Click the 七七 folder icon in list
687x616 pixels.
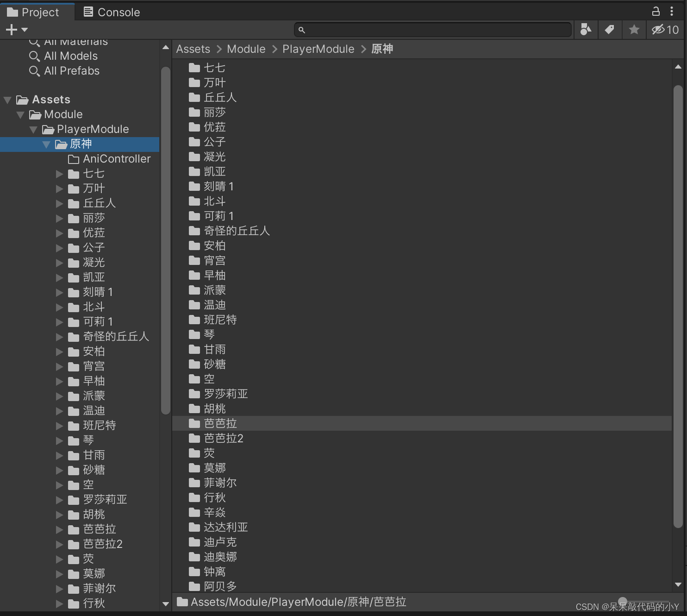[x=194, y=68]
